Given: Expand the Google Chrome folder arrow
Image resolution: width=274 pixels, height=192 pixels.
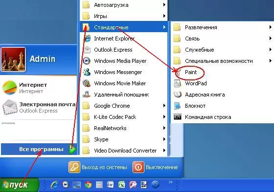Looking at the screenshot, I should tap(164, 106).
